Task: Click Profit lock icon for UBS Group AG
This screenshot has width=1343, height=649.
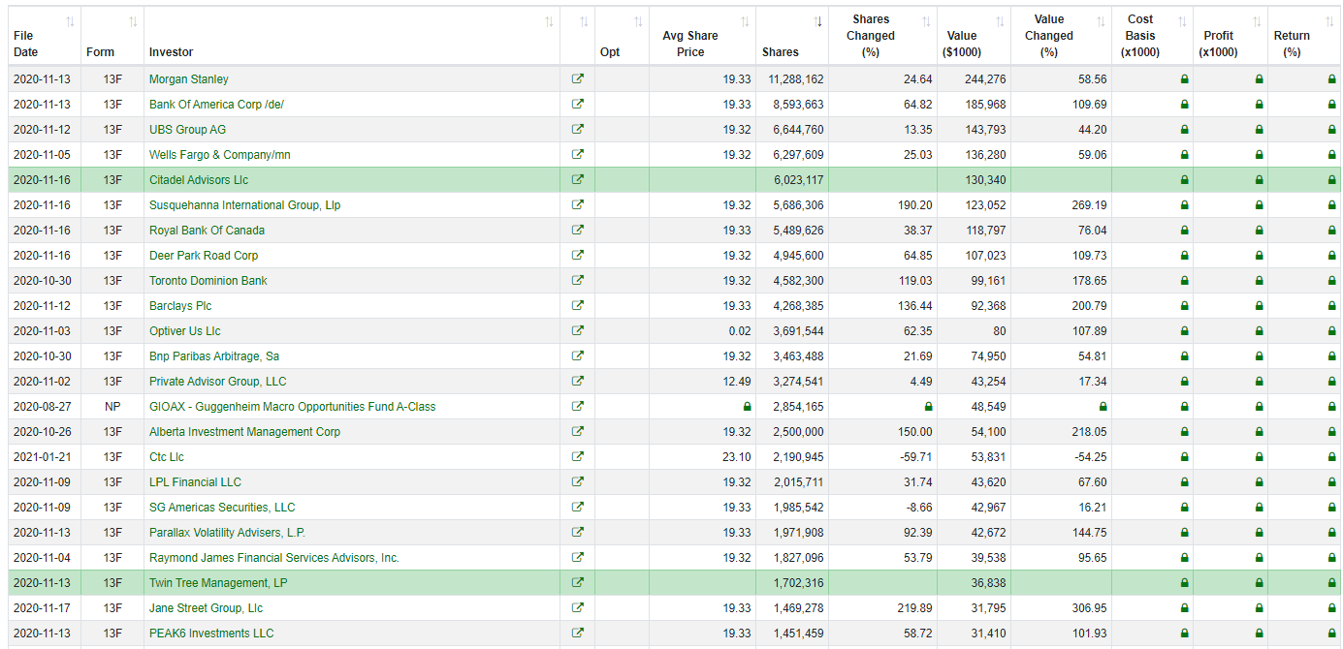Action: [1259, 130]
